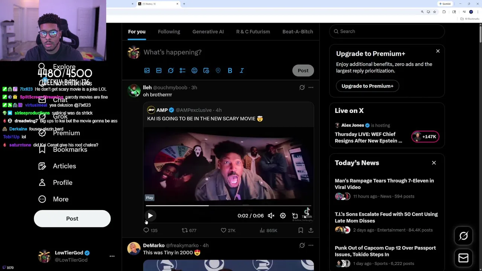This screenshot has width=482, height=271.
Task: Open a new browser tab
Action: [184, 4]
